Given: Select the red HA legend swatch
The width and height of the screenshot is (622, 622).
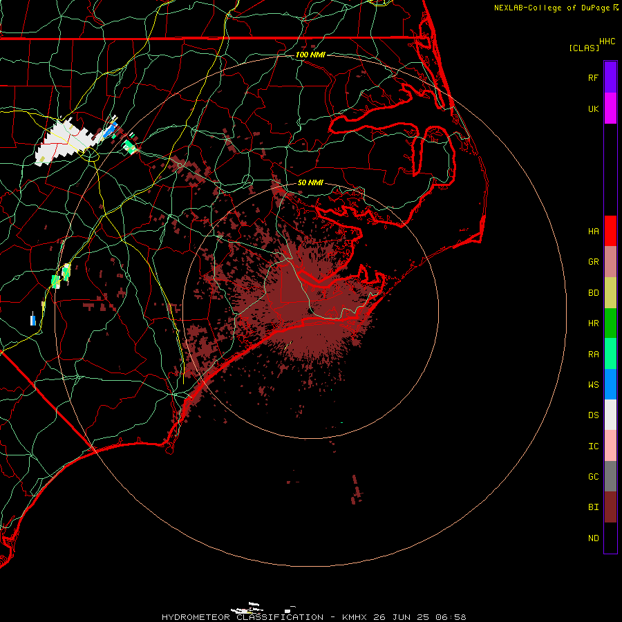Looking at the screenshot, I should [610, 231].
